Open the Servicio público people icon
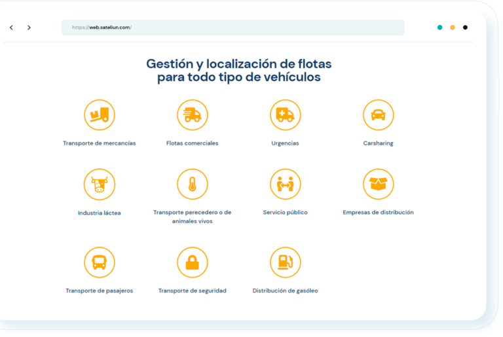503x337 pixels. (x=285, y=185)
